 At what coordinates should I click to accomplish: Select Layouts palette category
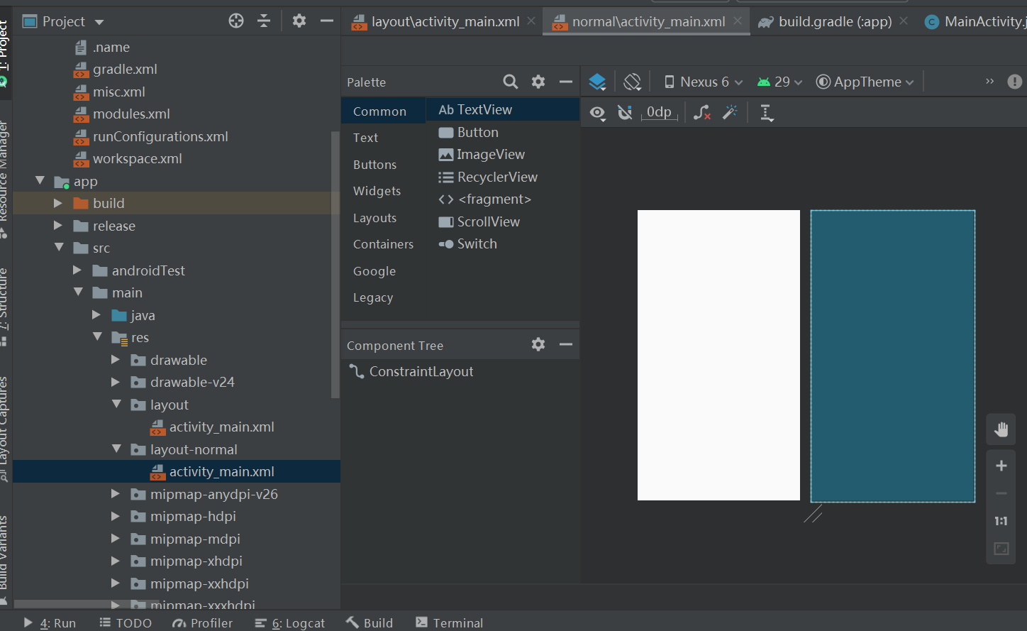pyautogui.click(x=374, y=218)
